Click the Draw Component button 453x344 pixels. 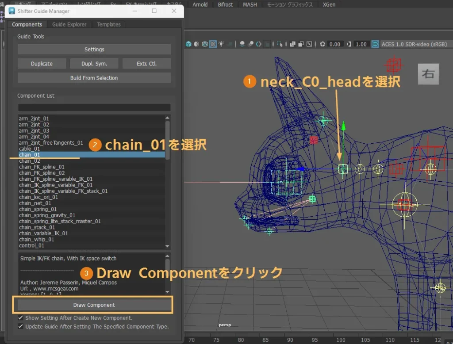[94, 305]
